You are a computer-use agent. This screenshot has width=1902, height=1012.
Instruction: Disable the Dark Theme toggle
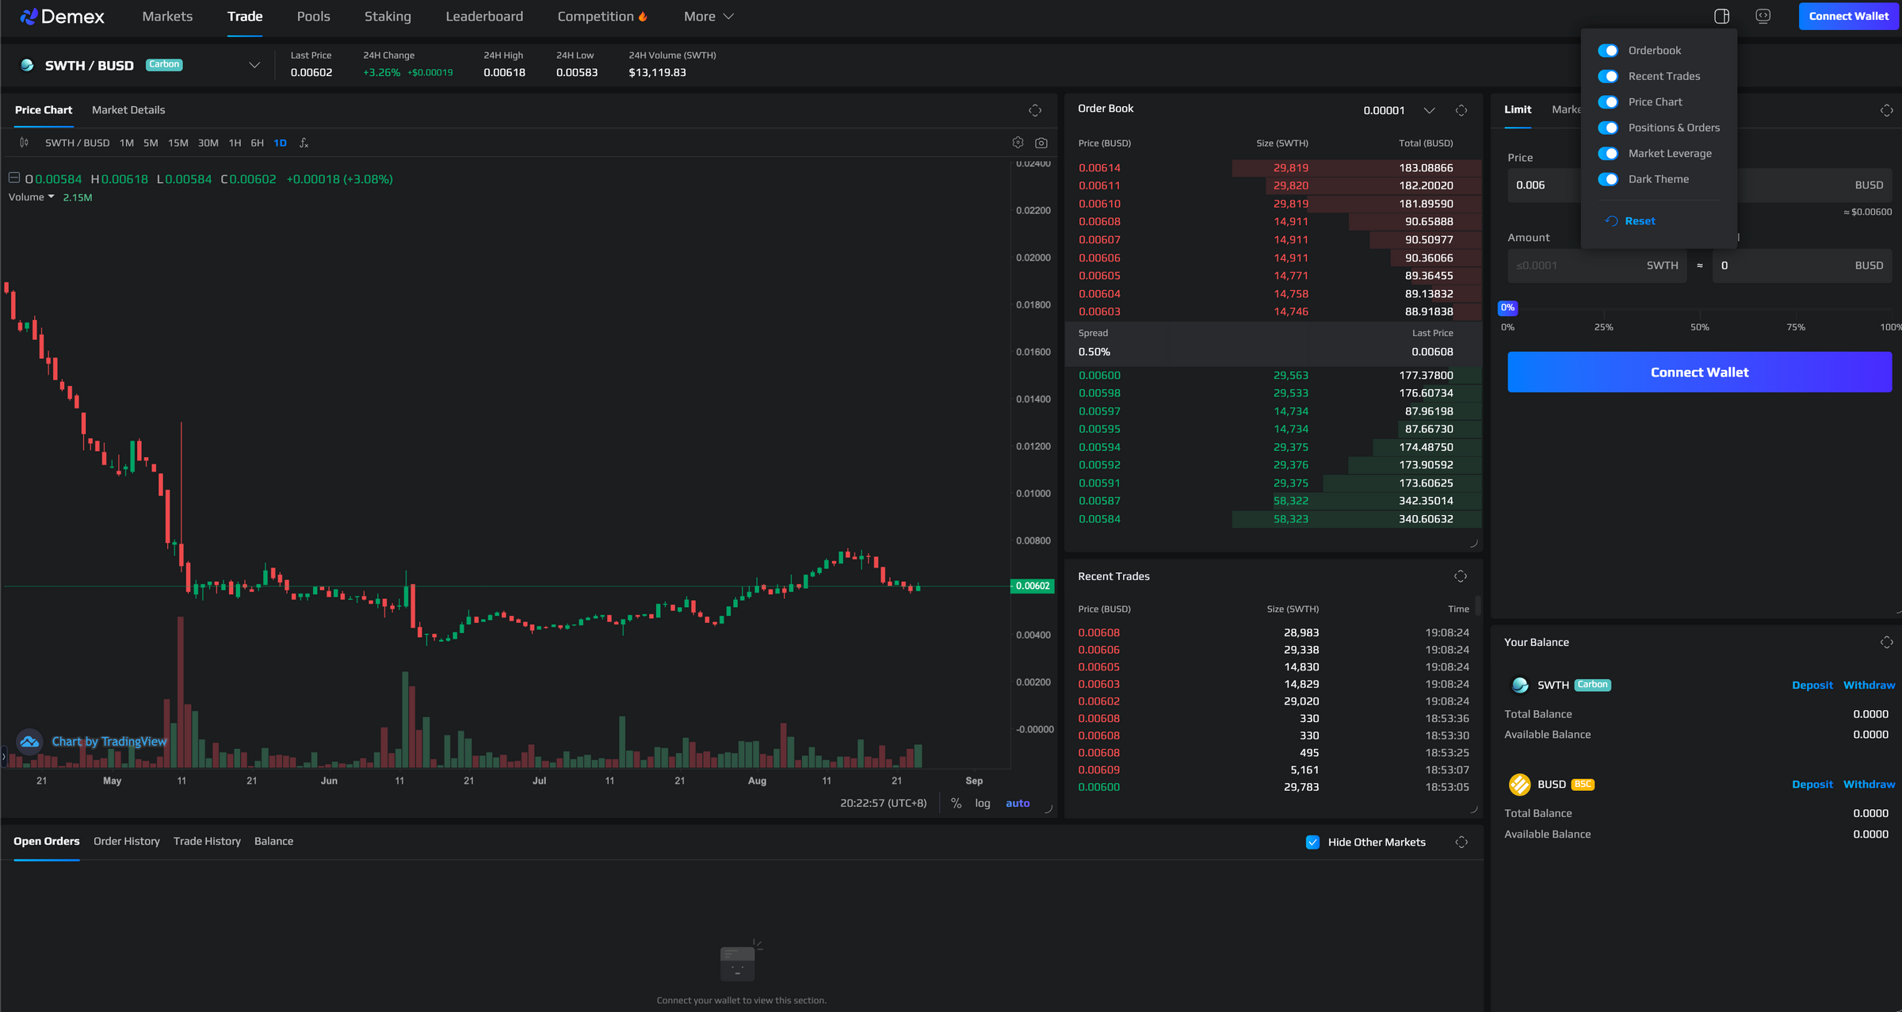[x=1609, y=179]
